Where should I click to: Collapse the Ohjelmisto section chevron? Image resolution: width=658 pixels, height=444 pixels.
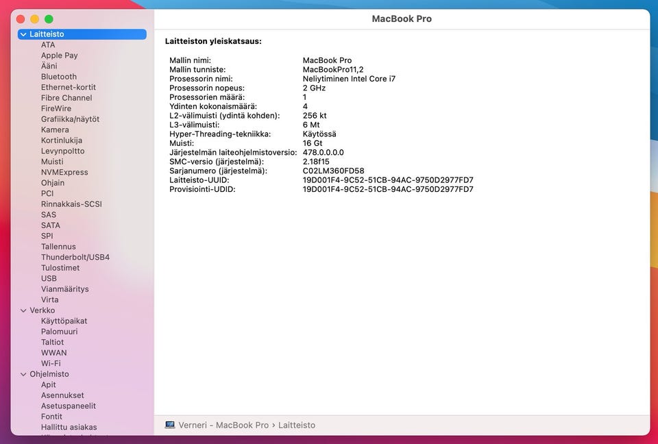click(23, 374)
